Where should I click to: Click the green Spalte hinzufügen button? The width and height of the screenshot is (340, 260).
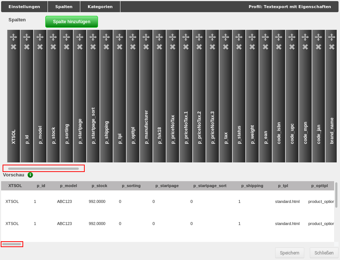[71, 21]
